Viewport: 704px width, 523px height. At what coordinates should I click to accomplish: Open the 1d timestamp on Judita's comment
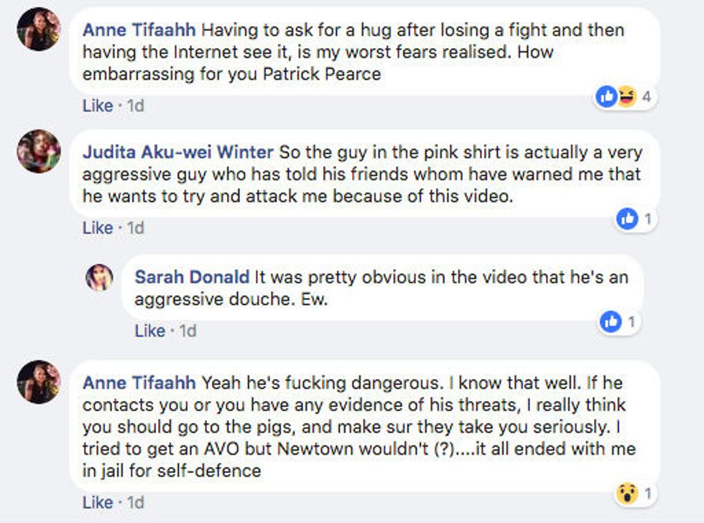coord(135,227)
